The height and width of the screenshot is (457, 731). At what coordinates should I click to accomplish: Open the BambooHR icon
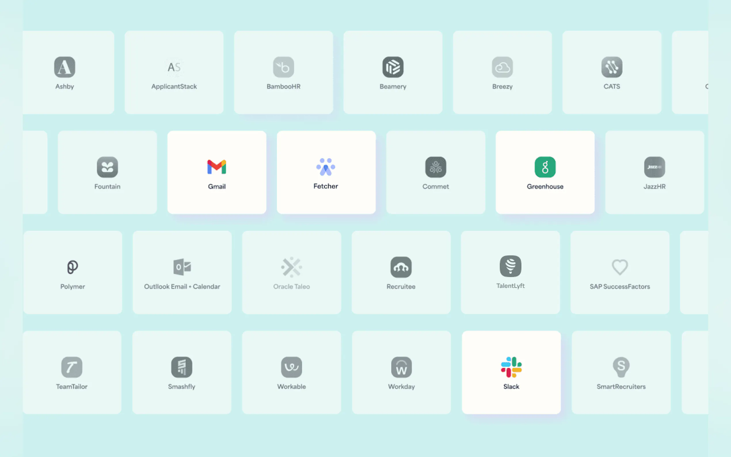point(283,67)
